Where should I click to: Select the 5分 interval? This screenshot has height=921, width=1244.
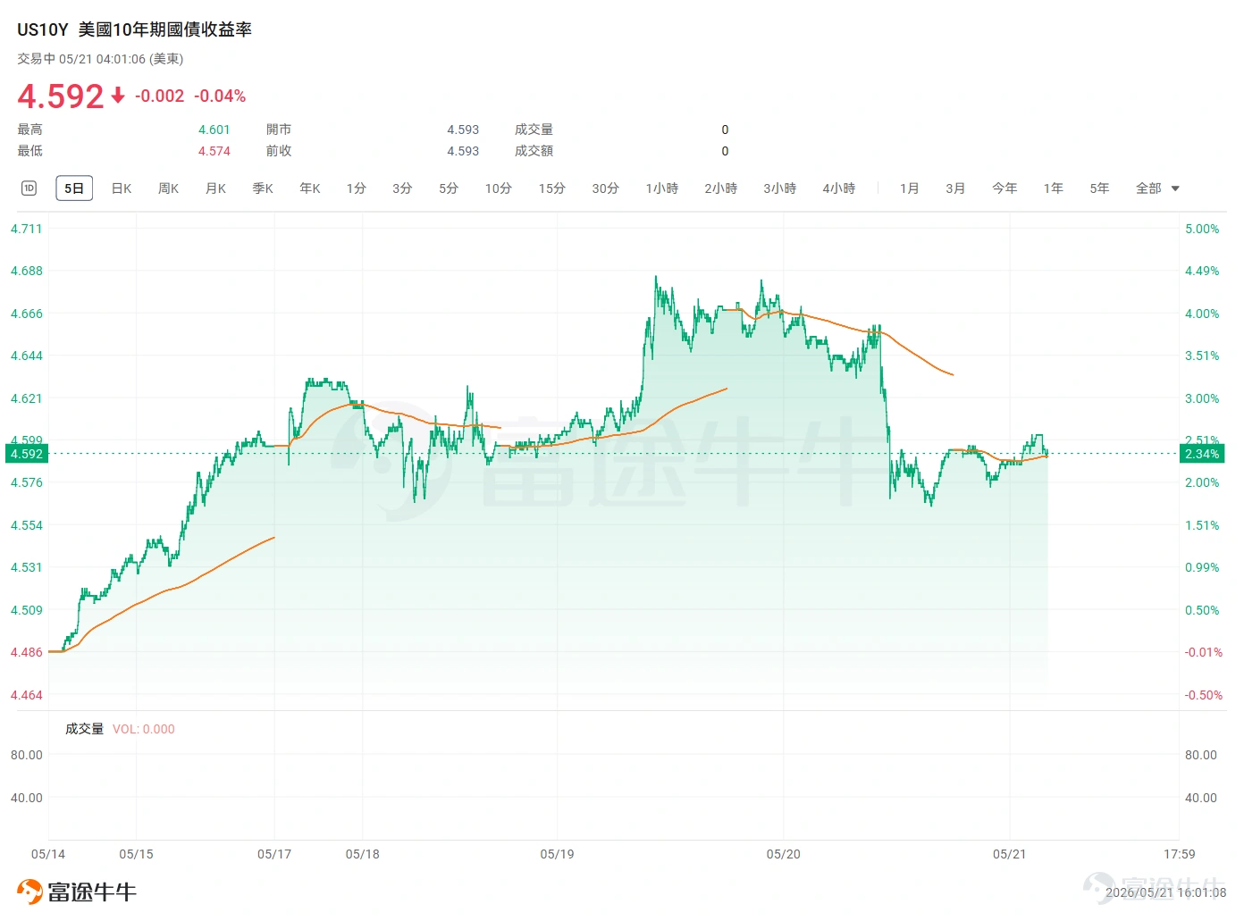(449, 188)
